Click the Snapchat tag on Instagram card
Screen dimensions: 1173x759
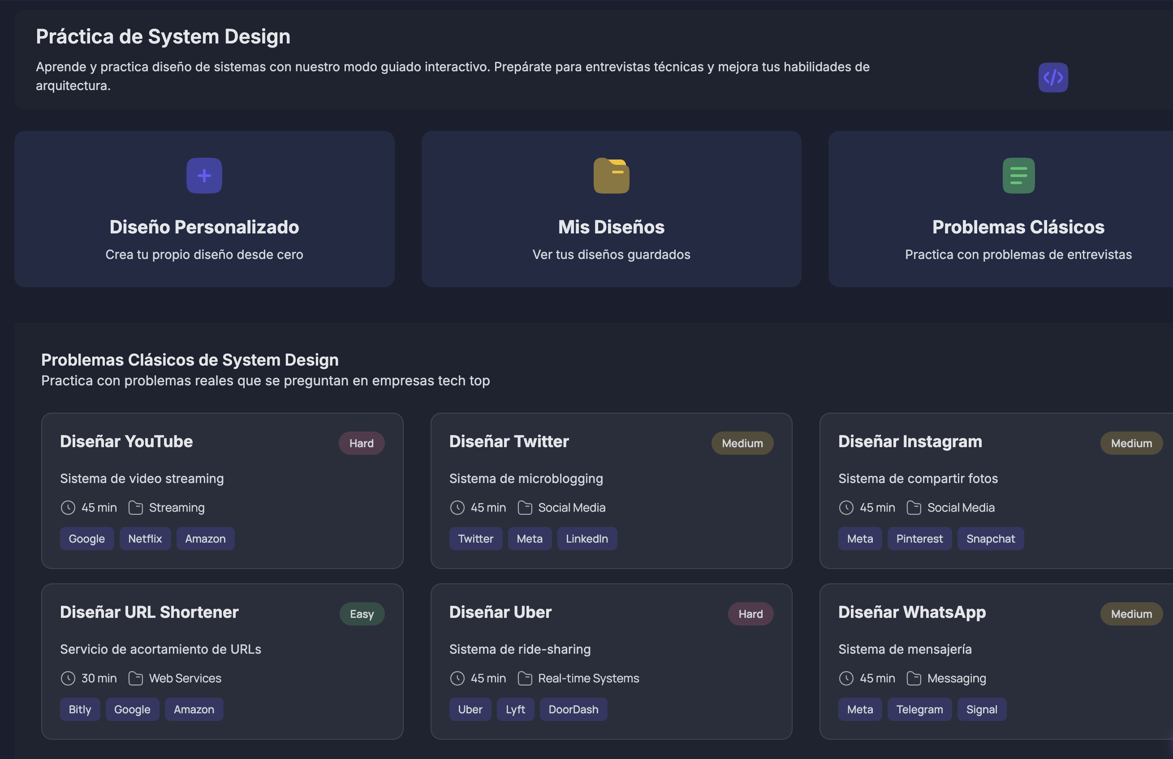coord(991,538)
